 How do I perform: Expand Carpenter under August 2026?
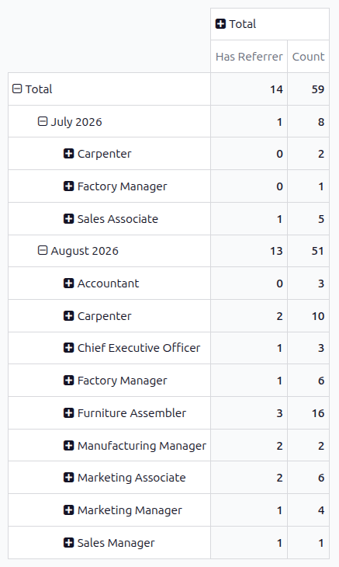tap(68, 315)
